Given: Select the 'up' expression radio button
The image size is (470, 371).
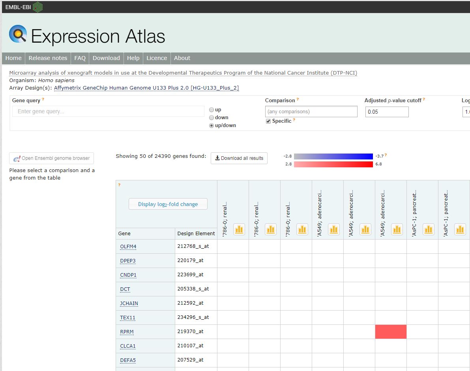Looking at the screenshot, I should click(212, 109).
